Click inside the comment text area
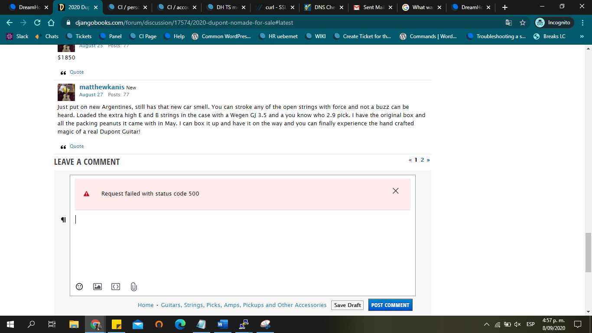Screen dimensions: 592x333 [243, 247]
